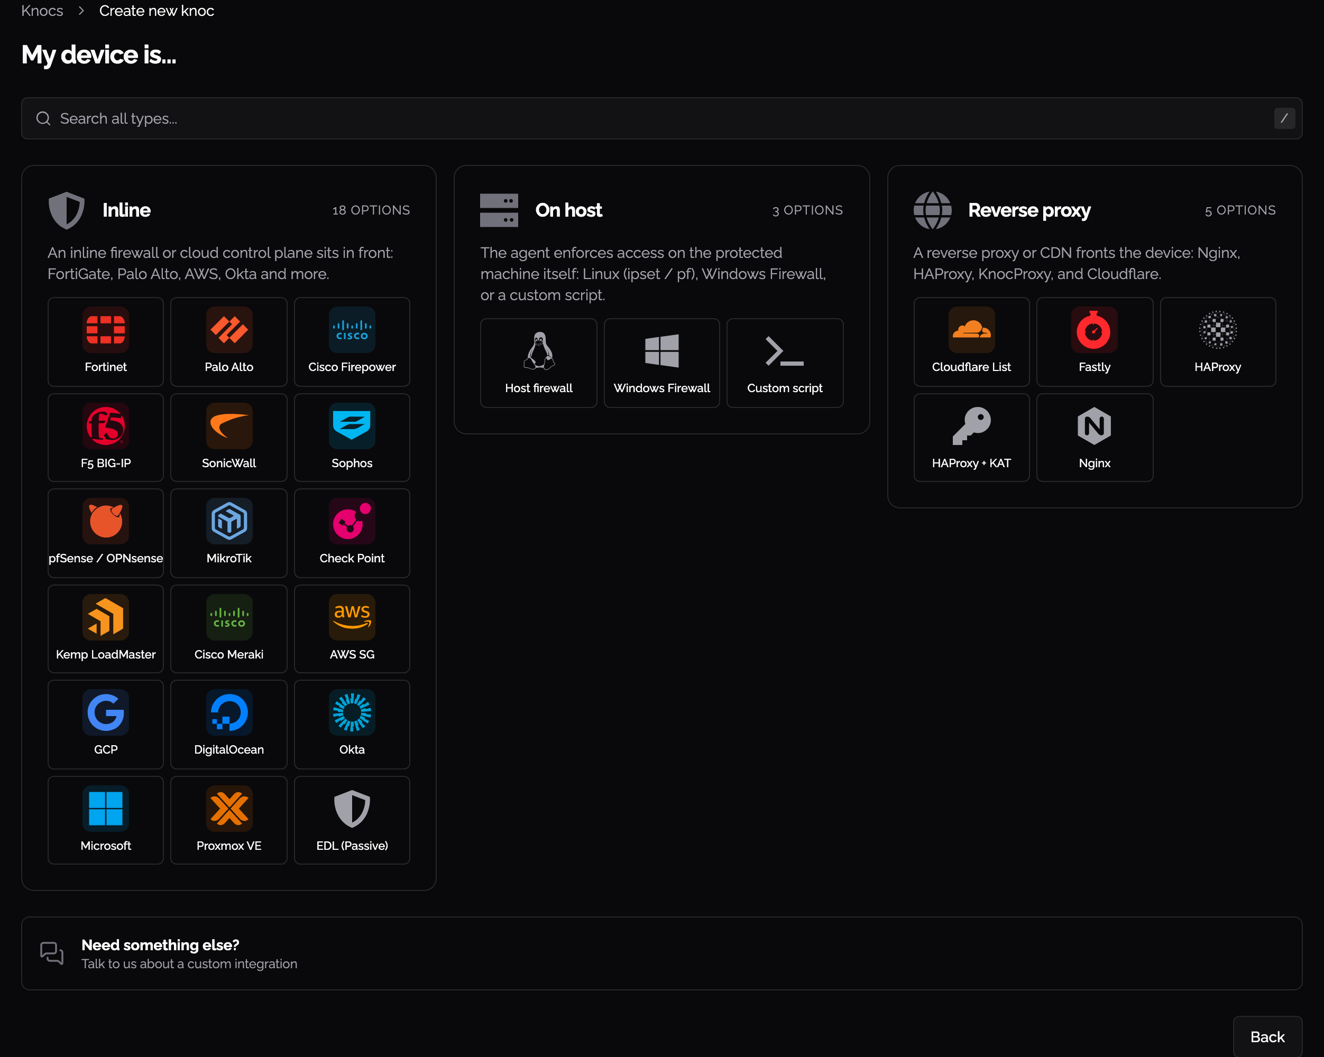Choose the Proxmox VE option
The image size is (1324, 1057).
[228, 821]
